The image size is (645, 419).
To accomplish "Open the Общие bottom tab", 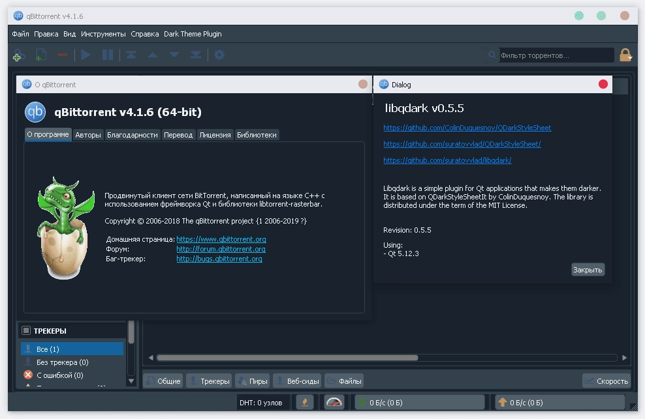I will tap(163, 381).
